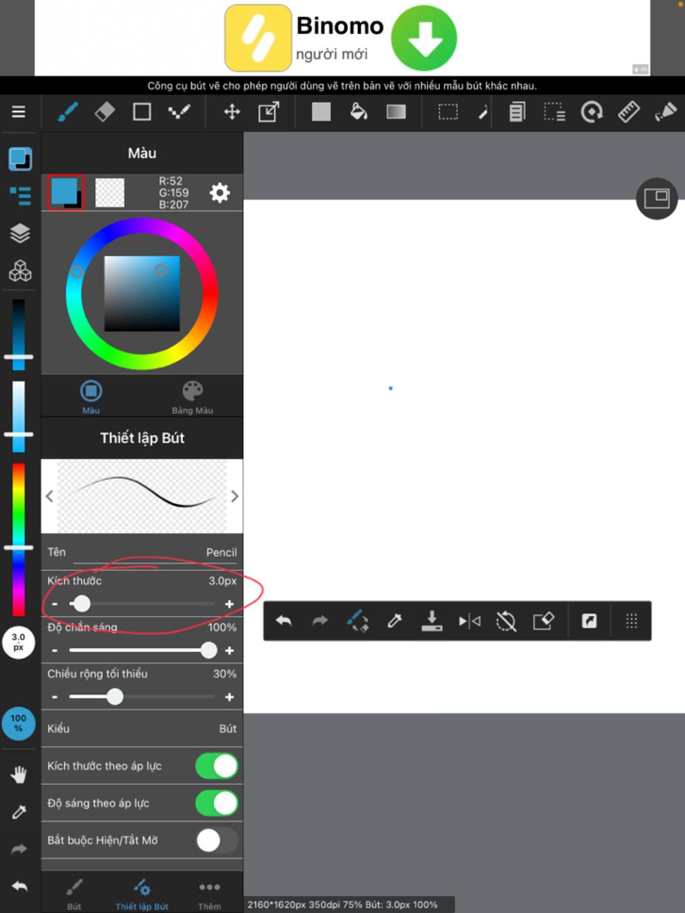This screenshot has height=913, width=685.
Task: Open the Kiểu Bút type selector row
Action: [142, 728]
